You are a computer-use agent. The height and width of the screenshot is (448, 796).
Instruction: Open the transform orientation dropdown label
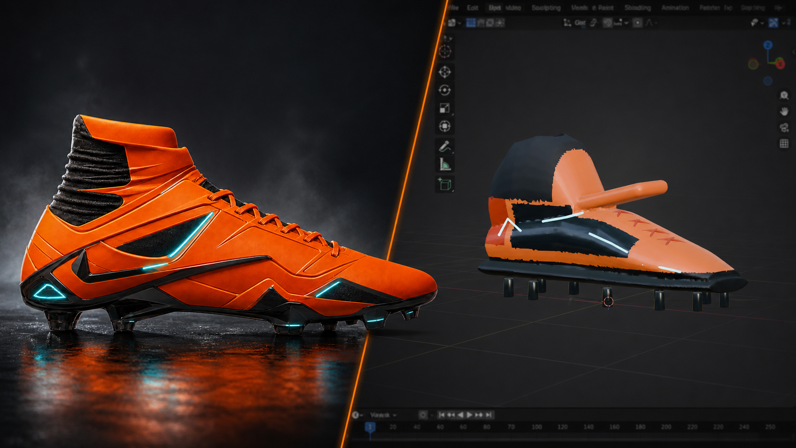(580, 23)
